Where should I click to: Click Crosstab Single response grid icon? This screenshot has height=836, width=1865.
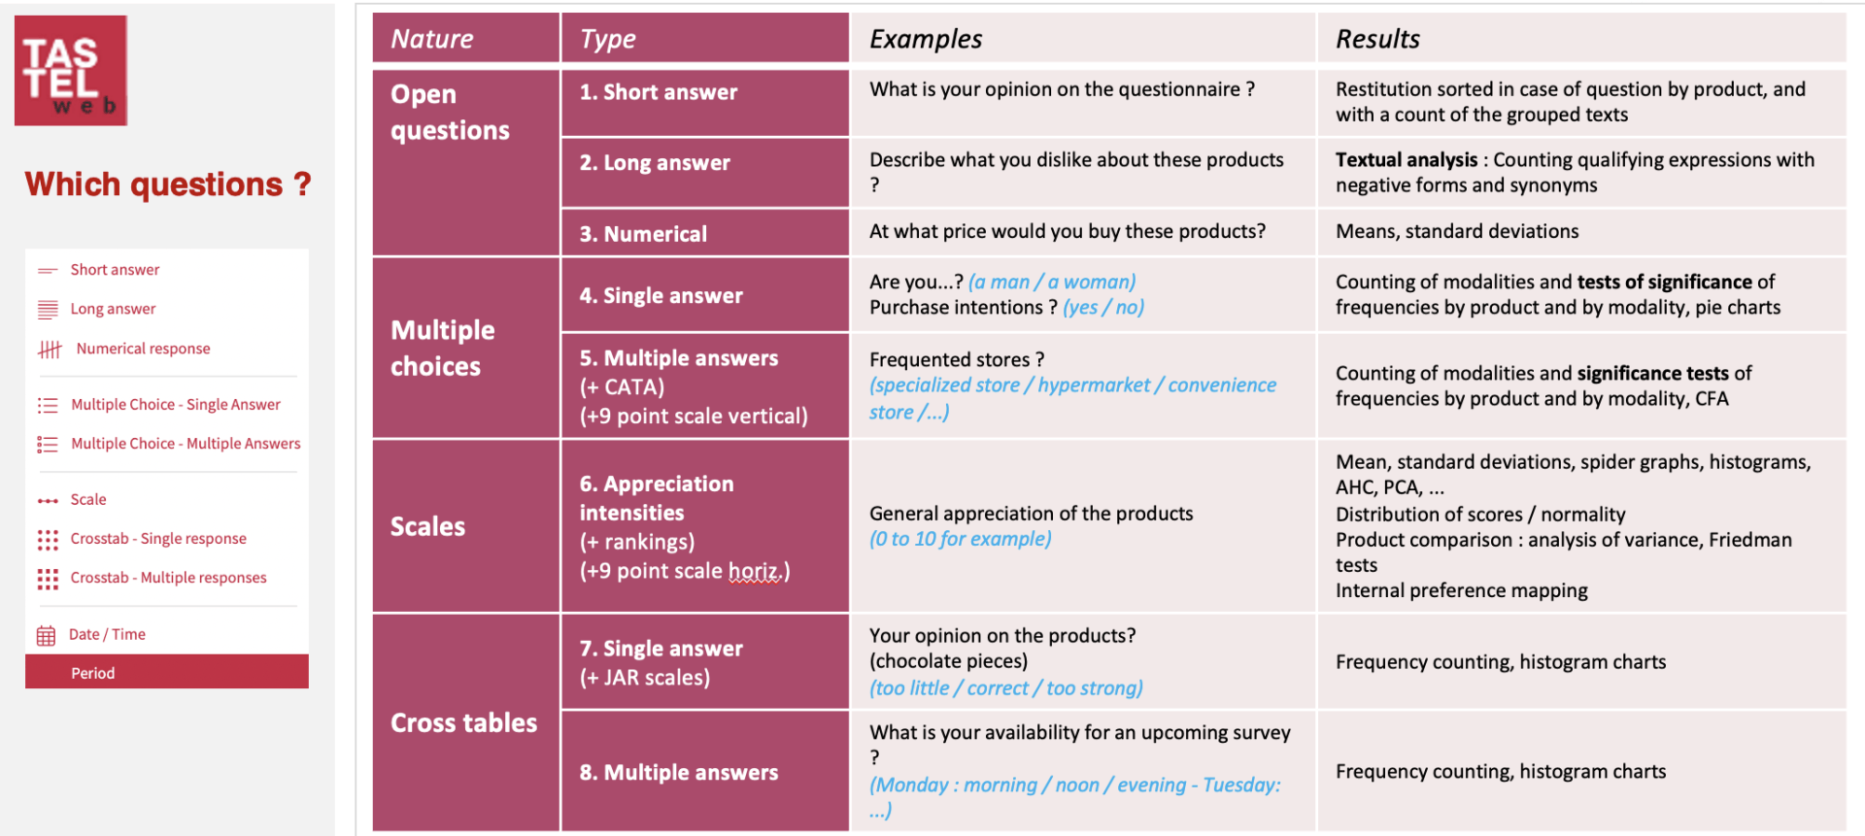48,540
